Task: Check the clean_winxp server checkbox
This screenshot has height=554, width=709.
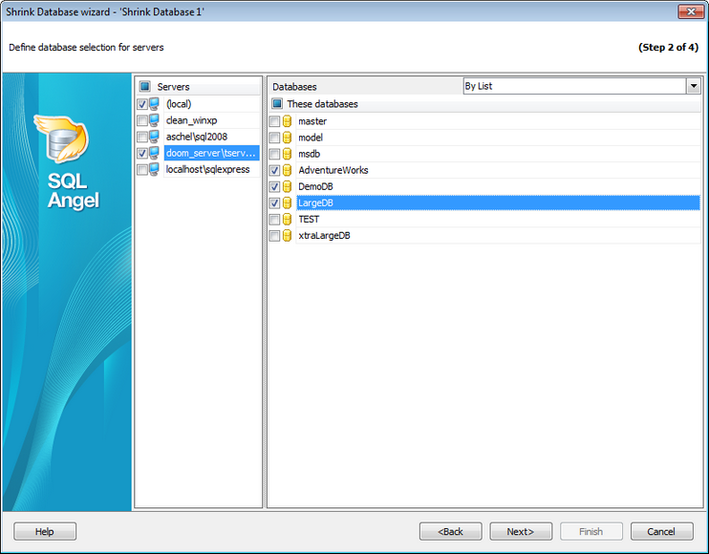Action: [142, 120]
